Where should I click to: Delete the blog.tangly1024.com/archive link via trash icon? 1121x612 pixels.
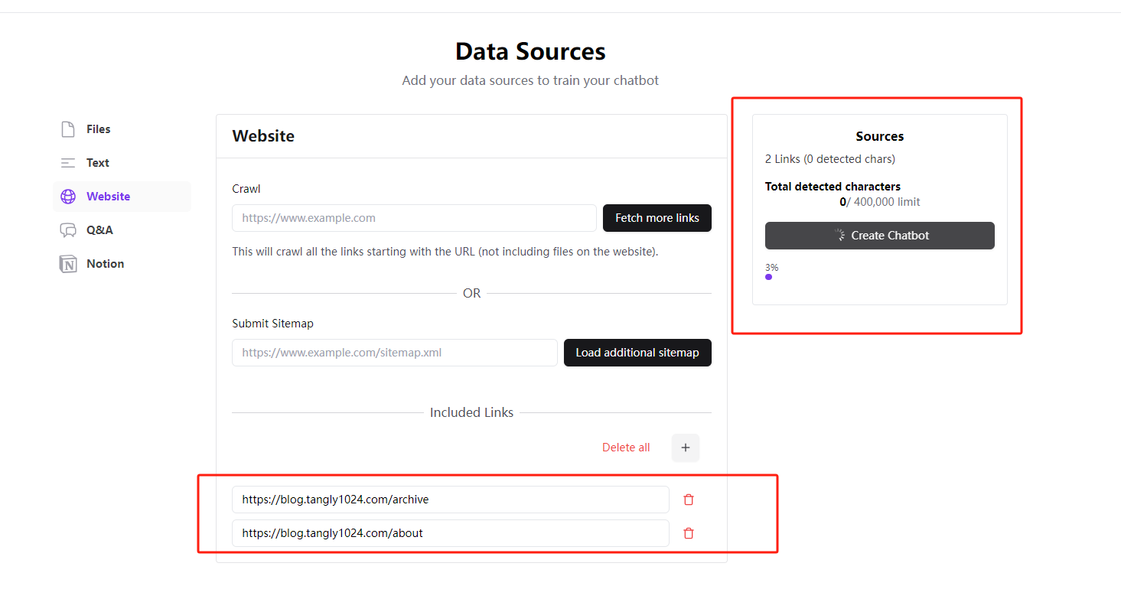pos(689,500)
